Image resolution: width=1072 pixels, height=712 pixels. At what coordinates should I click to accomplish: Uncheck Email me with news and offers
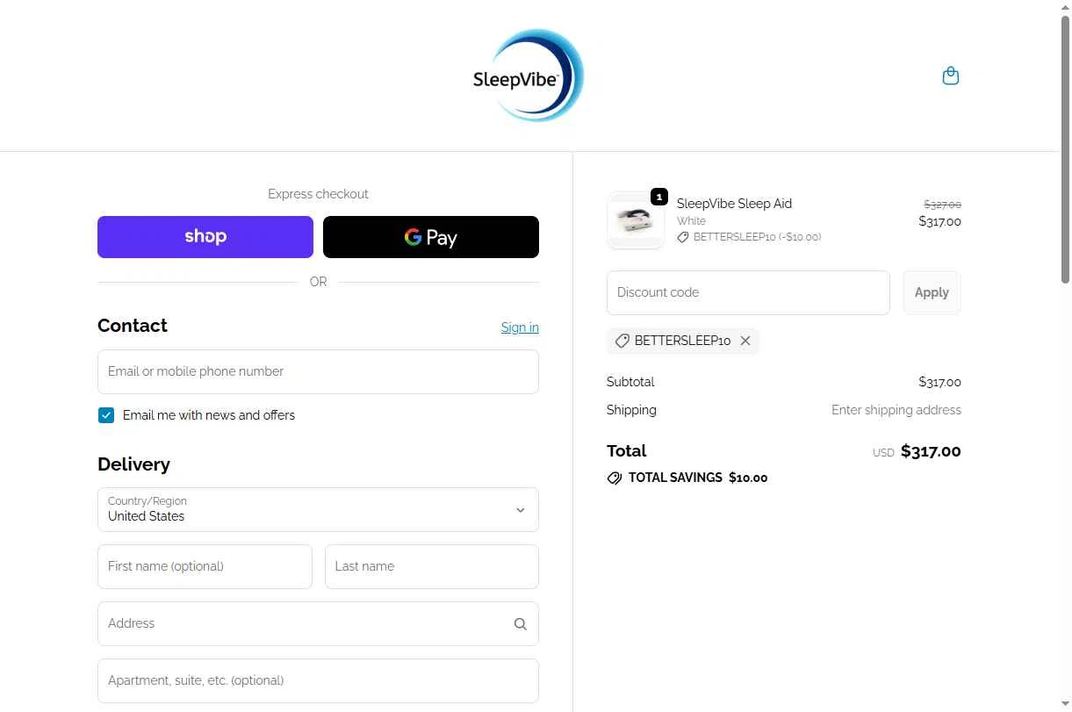click(x=106, y=415)
